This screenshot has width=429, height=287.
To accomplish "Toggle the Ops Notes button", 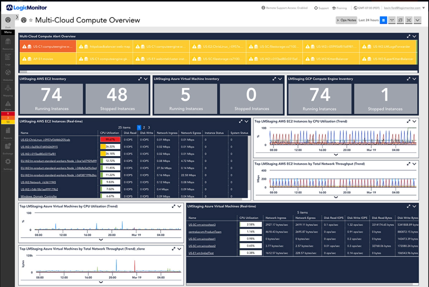I will click(346, 20).
